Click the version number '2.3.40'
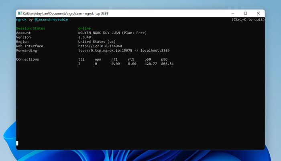This screenshot has width=281, height=161. pyautogui.click(x=84, y=37)
